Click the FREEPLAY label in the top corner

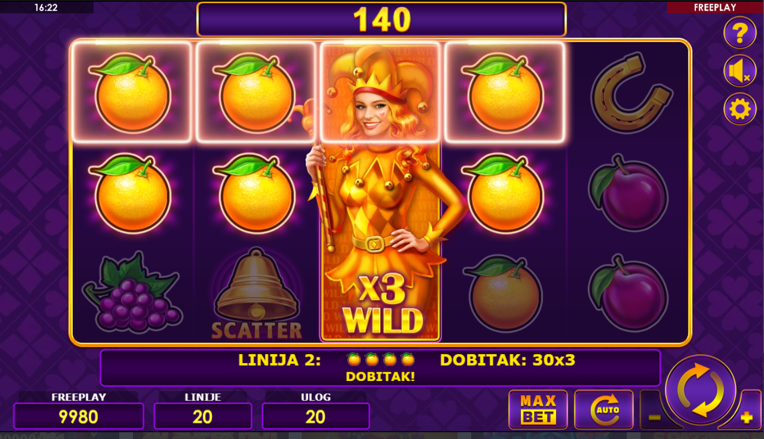pyautogui.click(x=715, y=7)
